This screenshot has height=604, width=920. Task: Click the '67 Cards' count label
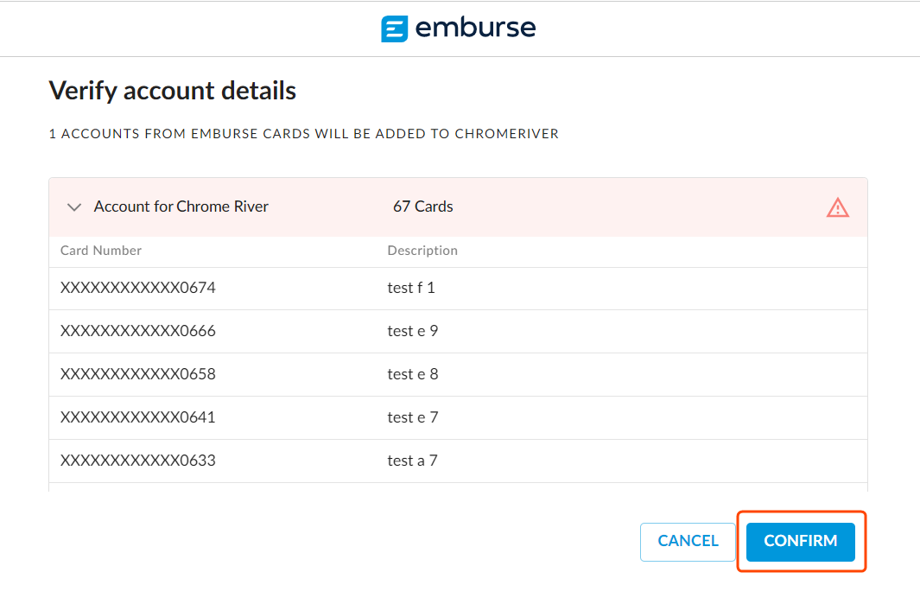[x=423, y=207]
